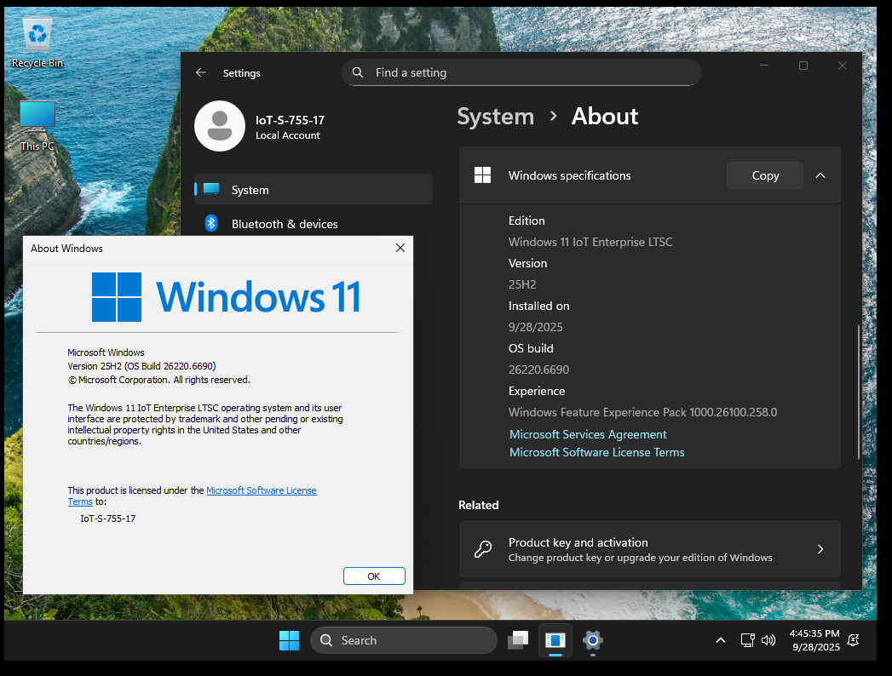Open Microsoft Software License link in winver dialog
Viewport: 892px width, 676px height.
pyautogui.click(x=261, y=490)
